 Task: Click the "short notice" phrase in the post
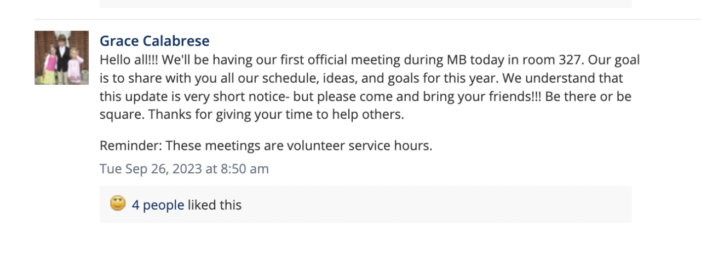coord(247,97)
